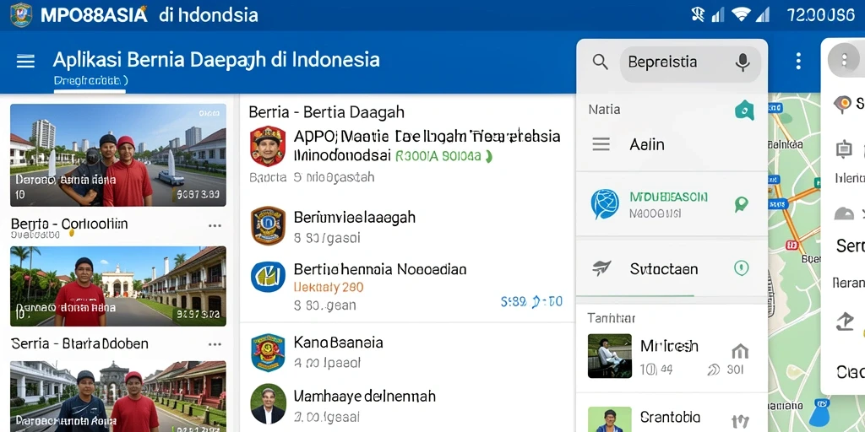
Task: Tap the grey circular dots button at right
Action: point(844,60)
